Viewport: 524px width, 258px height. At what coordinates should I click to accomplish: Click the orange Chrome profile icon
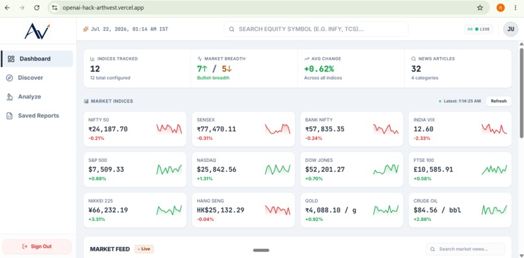[501, 8]
